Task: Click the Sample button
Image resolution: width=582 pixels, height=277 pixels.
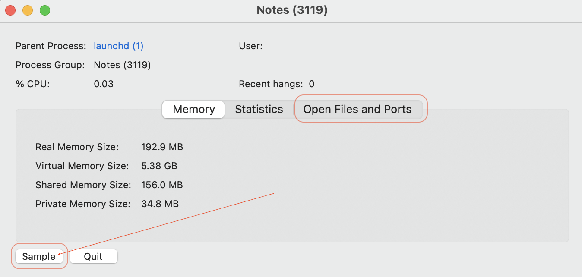Action: pyautogui.click(x=39, y=256)
